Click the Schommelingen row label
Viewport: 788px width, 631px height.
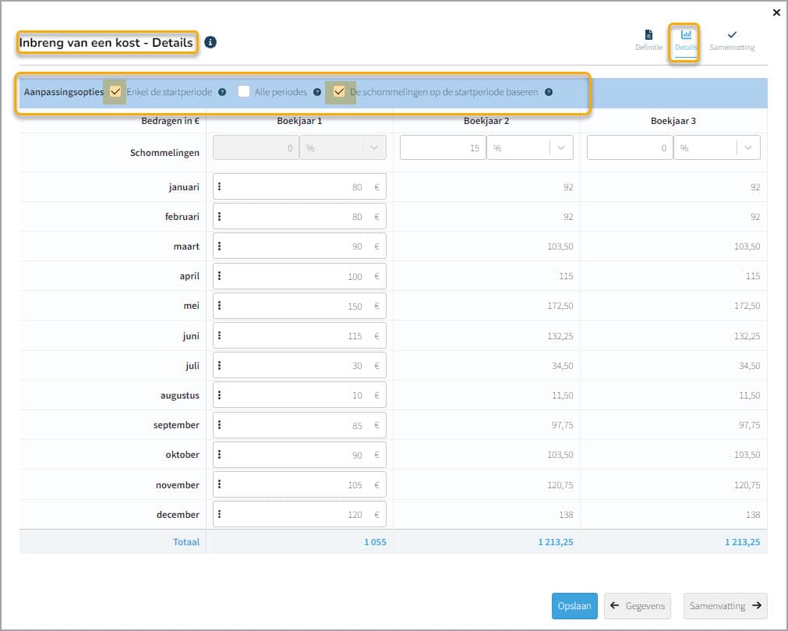click(x=164, y=152)
